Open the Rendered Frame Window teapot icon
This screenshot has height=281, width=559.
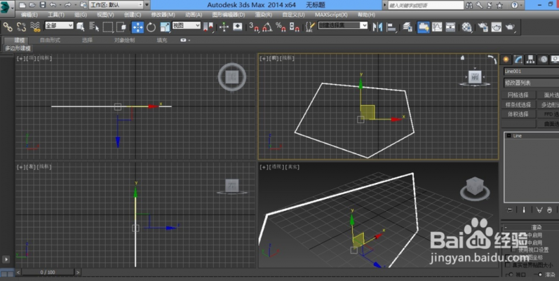[497, 27]
